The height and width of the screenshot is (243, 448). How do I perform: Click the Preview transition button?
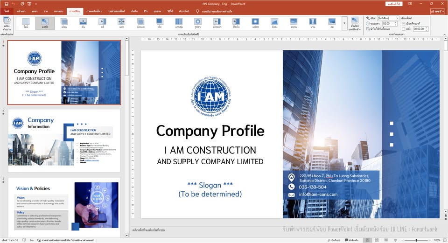(7, 23)
